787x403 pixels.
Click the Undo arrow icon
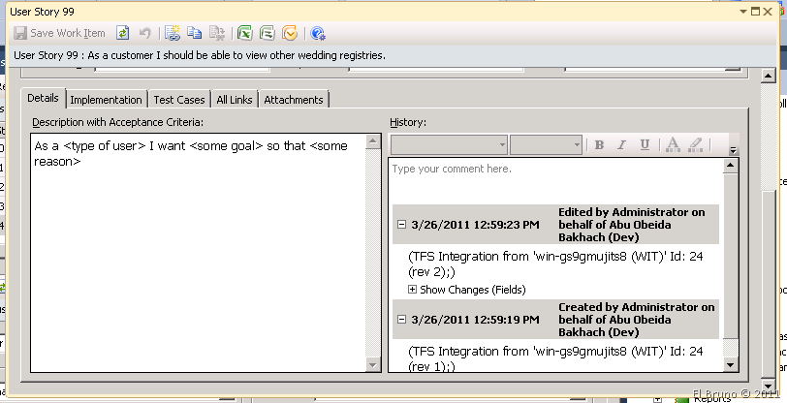(x=144, y=33)
